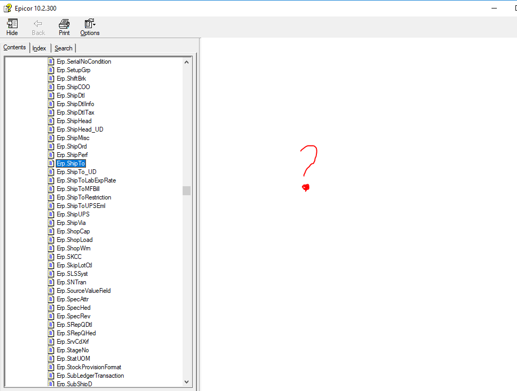Screen dimensions: 517x391
Task: Open the Erp.ShipTo_UD topic text
Action: [x=76, y=172]
